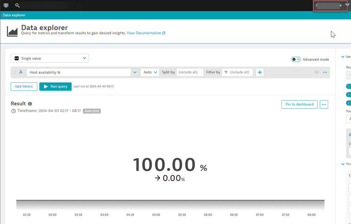Open the Auto aggregation dropdown
The width and height of the screenshot is (351, 224).
[150, 72]
